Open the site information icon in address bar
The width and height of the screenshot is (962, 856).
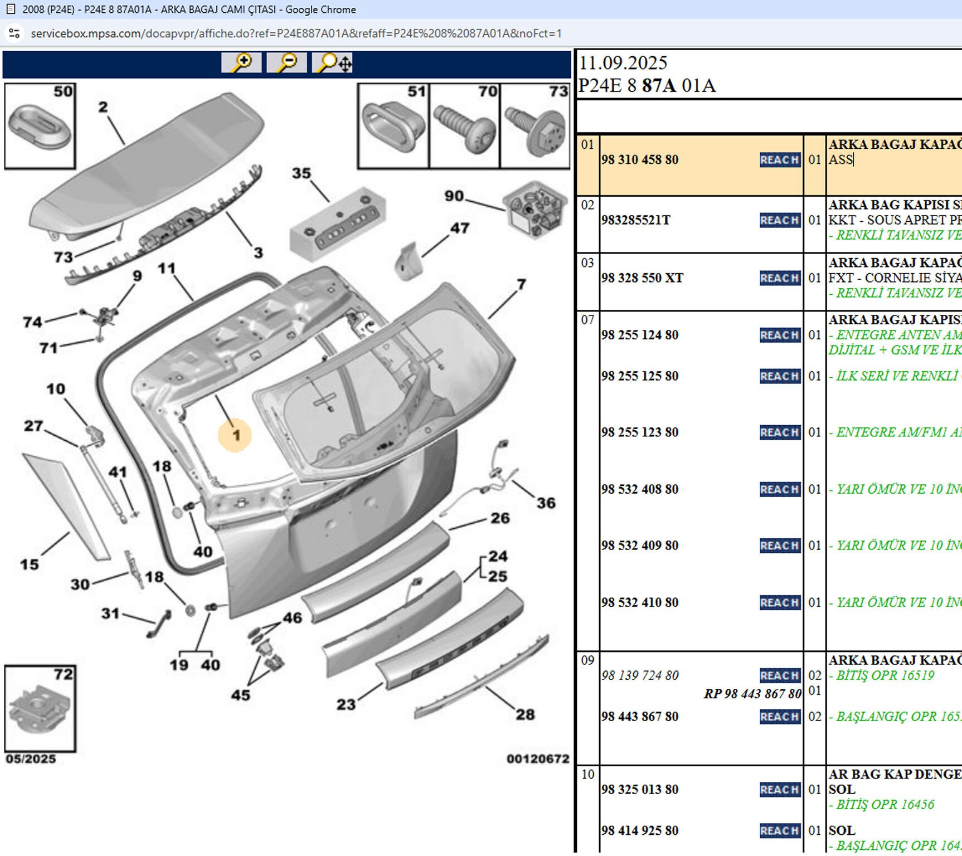[14, 33]
